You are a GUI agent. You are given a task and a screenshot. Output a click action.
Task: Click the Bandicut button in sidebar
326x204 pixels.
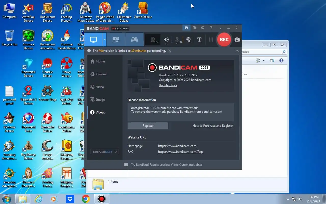105,152
